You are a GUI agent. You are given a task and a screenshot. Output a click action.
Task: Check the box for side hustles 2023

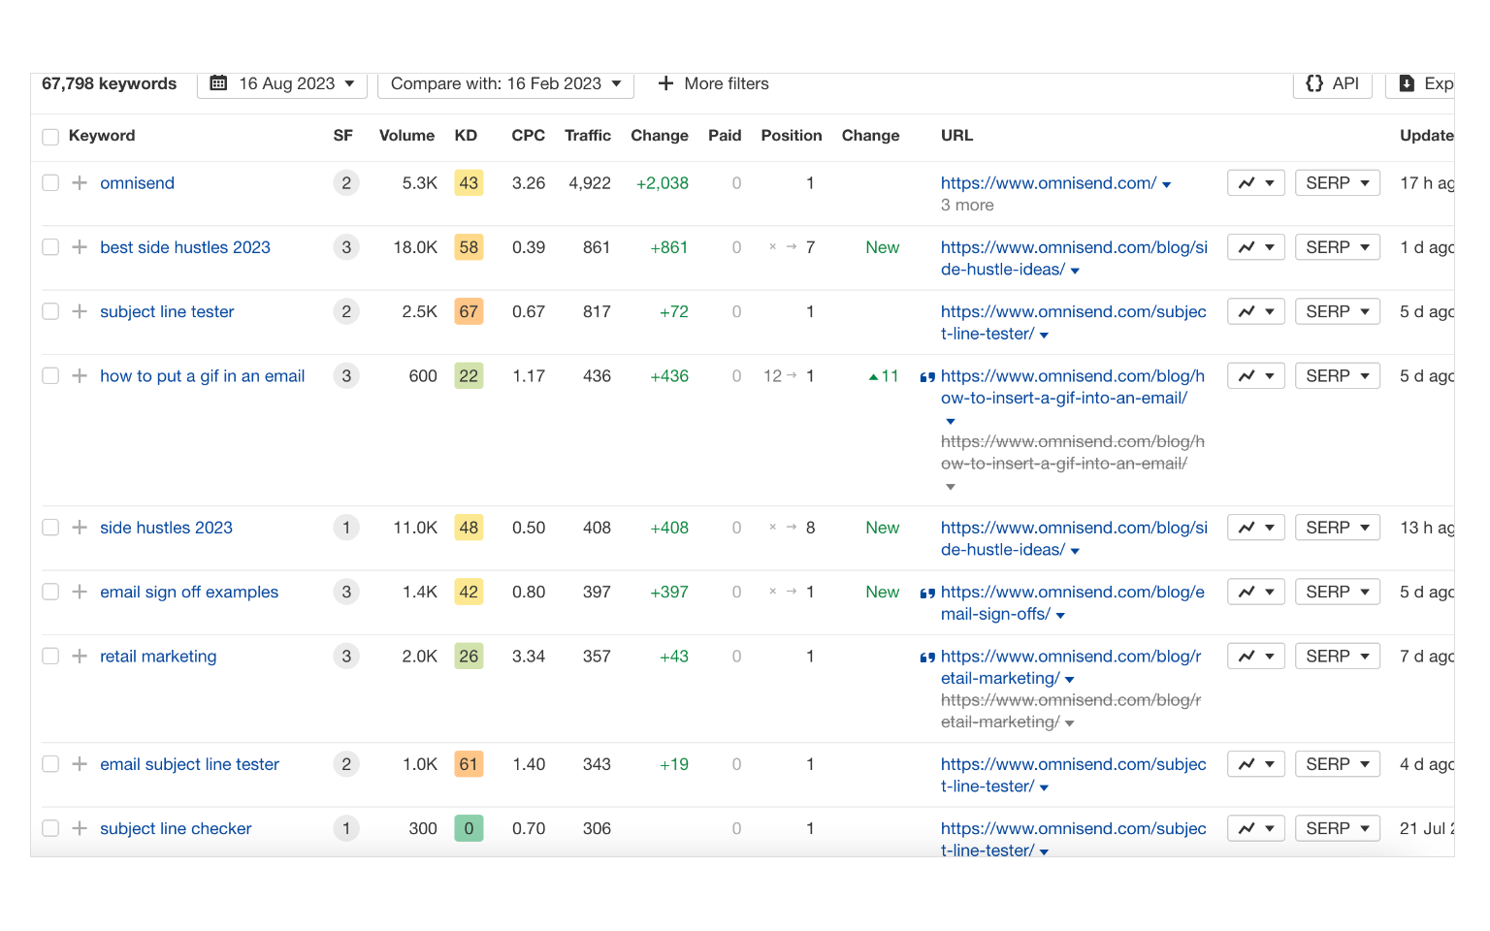pyautogui.click(x=50, y=528)
